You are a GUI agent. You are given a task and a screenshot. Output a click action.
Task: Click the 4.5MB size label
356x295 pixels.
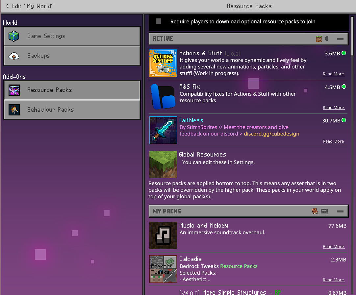[x=332, y=87]
